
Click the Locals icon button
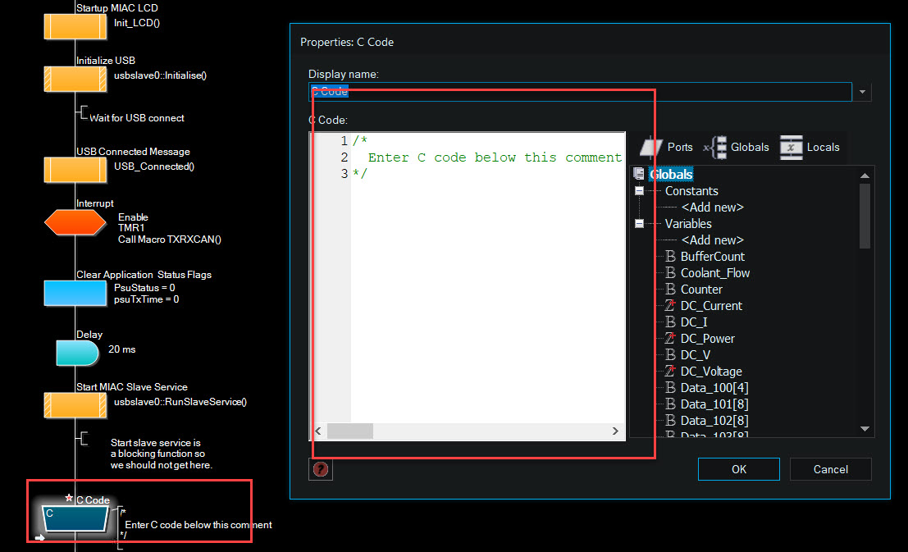[791, 147]
